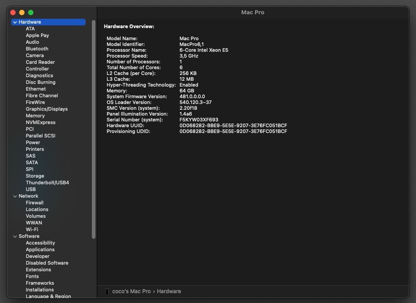The width and height of the screenshot is (416, 303).
Task: Open FireWire details
Action: coord(35,102)
